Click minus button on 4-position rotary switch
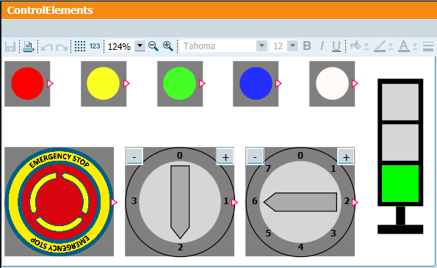This screenshot has height=268, width=437. pyautogui.click(x=134, y=157)
